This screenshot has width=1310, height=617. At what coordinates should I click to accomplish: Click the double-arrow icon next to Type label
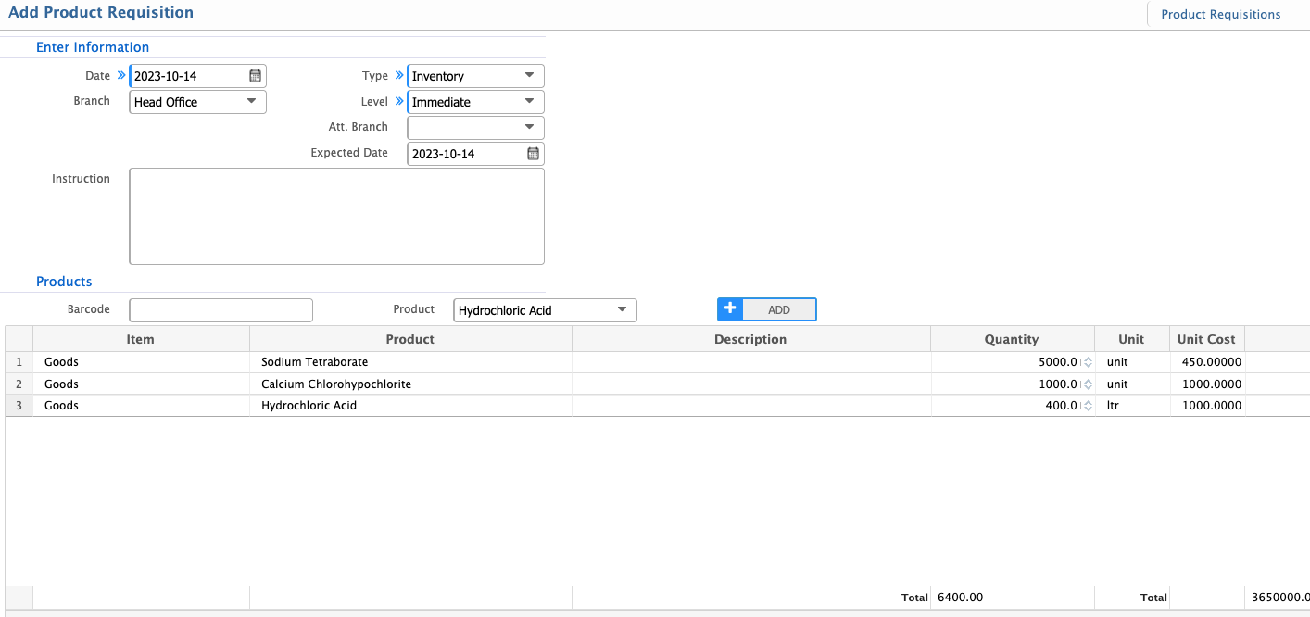(399, 75)
